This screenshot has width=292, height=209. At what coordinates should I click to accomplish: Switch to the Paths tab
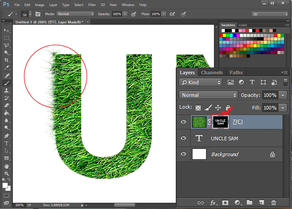pyautogui.click(x=236, y=72)
